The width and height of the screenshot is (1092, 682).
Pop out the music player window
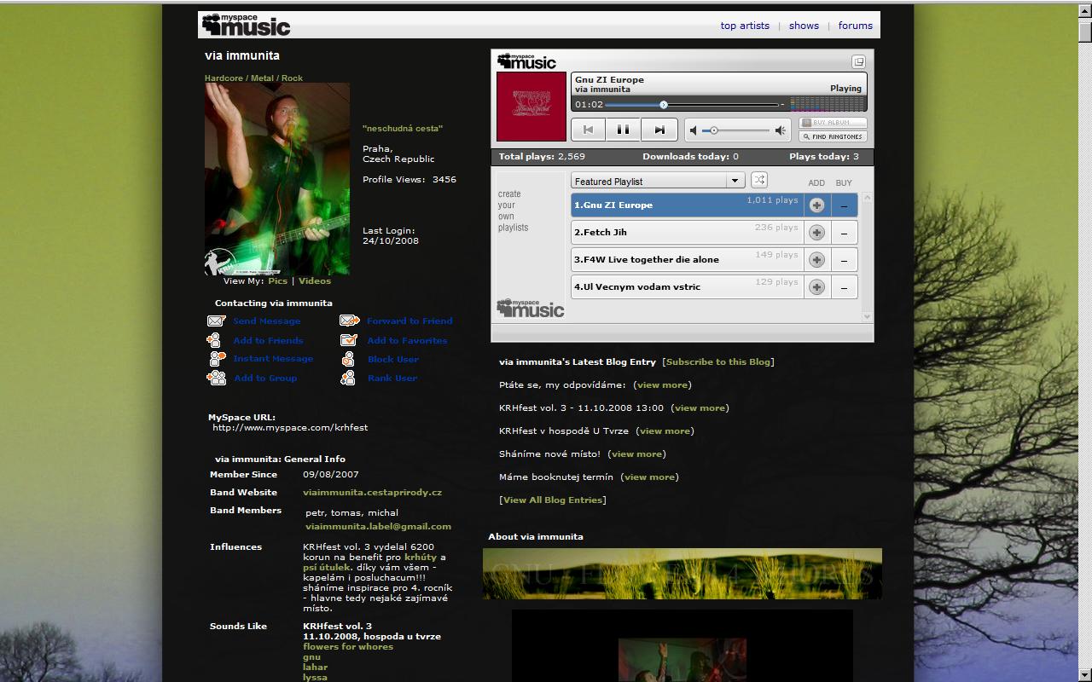point(858,61)
